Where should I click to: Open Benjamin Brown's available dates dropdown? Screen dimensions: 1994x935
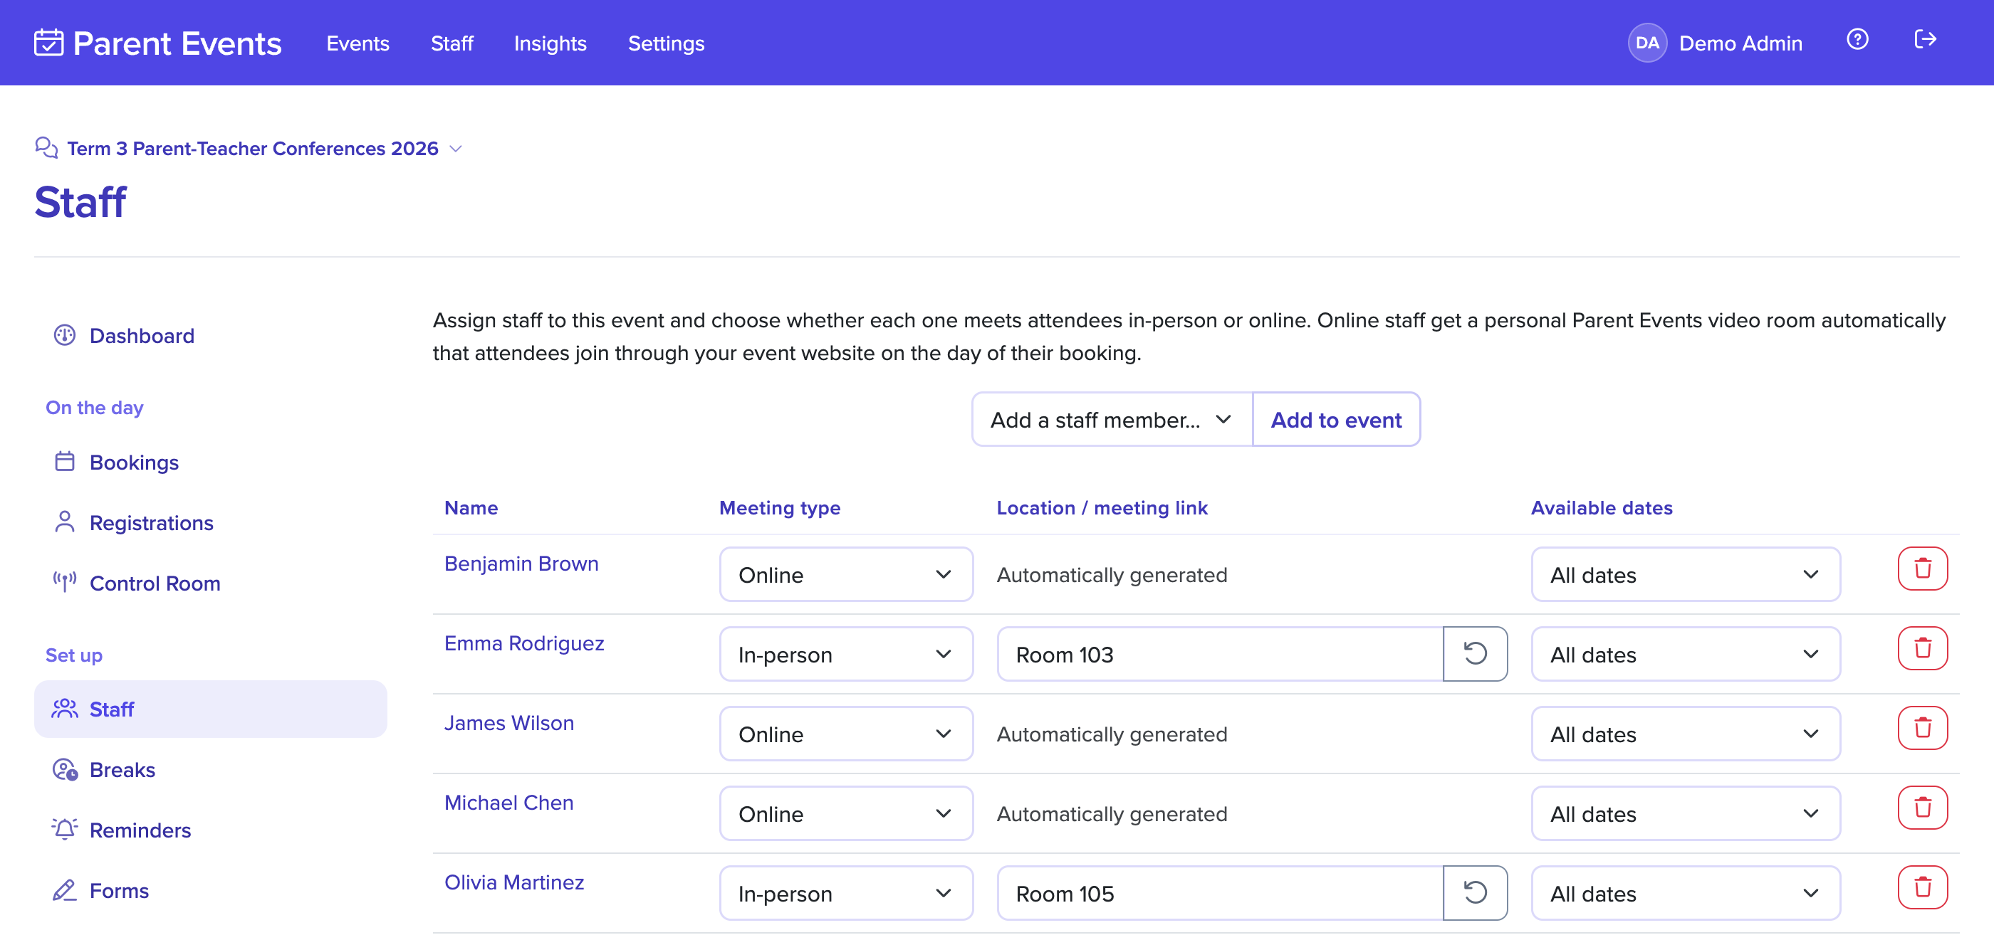pyautogui.click(x=1685, y=575)
